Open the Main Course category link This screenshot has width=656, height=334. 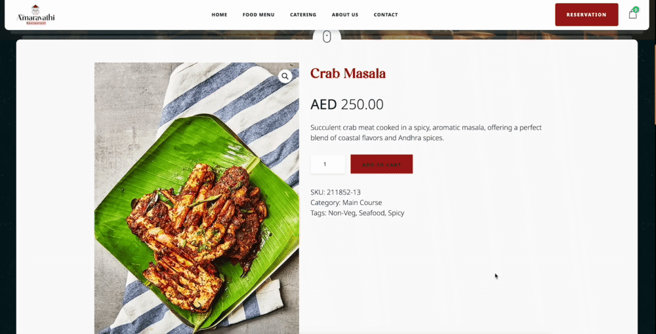[362, 202]
